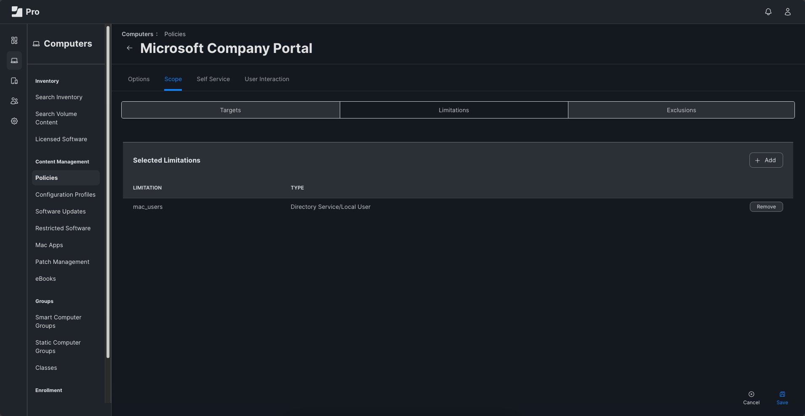Select the Limitations section
This screenshot has height=416, width=805.
click(454, 110)
